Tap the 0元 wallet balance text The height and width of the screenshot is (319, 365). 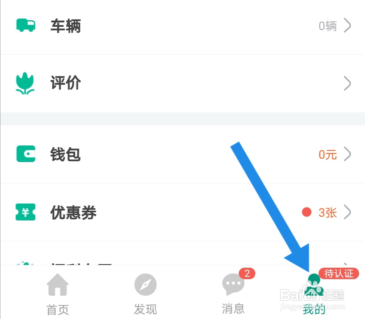tap(328, 155)
